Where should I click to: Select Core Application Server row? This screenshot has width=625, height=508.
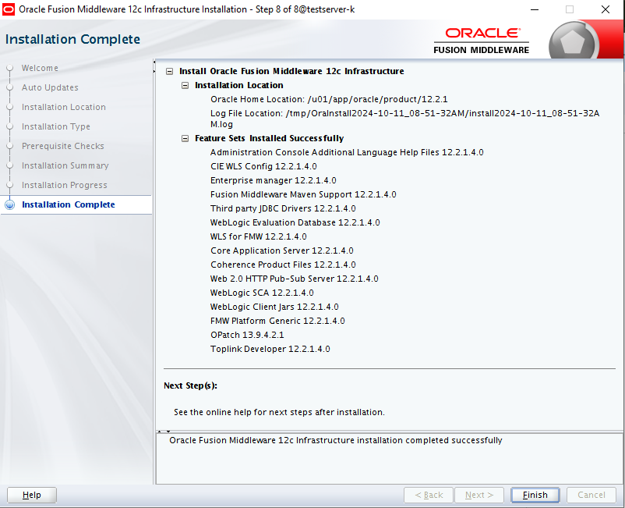coord(282,250)
